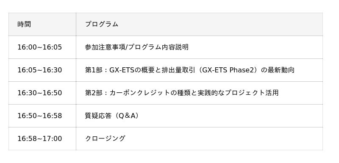Select the 16:05~16:30 time cell
Image resolution: width=339 pixels, height=163 pixels.
42,70
